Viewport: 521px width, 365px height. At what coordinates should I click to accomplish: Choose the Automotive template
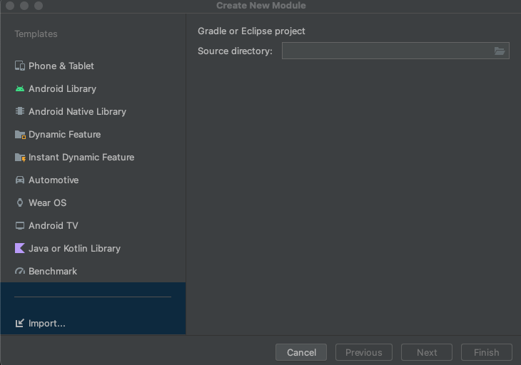tap(93, 180)
